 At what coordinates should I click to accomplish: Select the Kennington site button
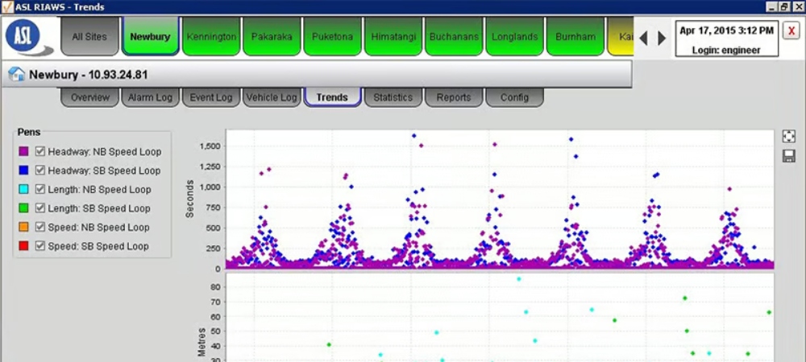[211, 37]
